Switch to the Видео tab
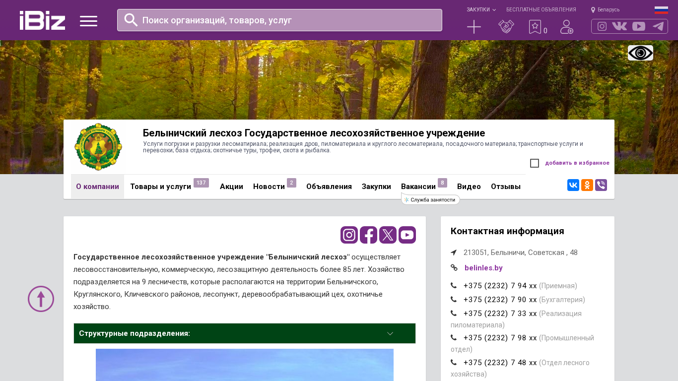 [x=469, y=187]
